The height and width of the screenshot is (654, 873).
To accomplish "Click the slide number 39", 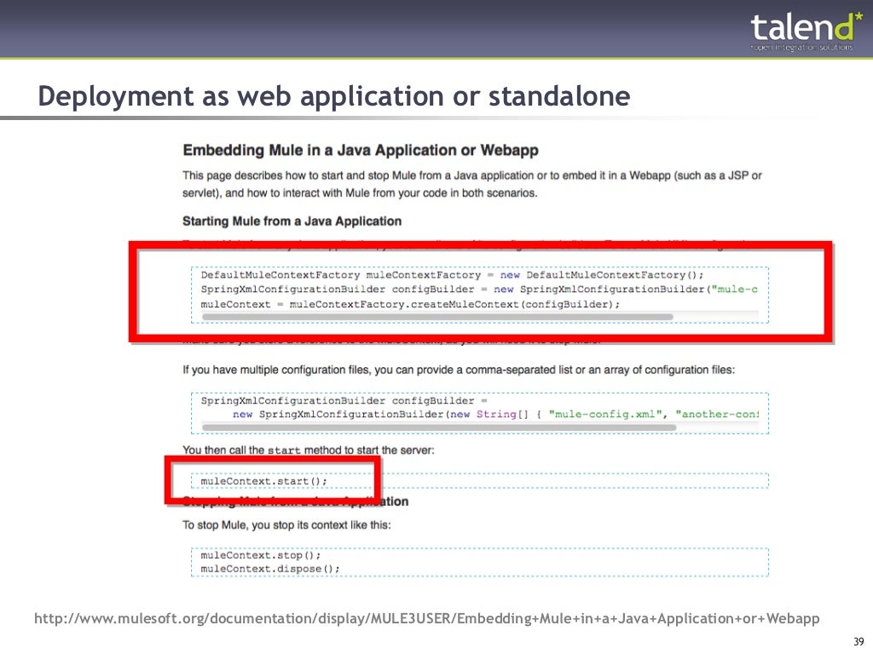I will click(858, 642).
